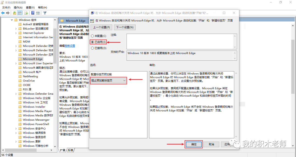
Task: Expand the Internet Explorer tree node
Action: [16, 33]
